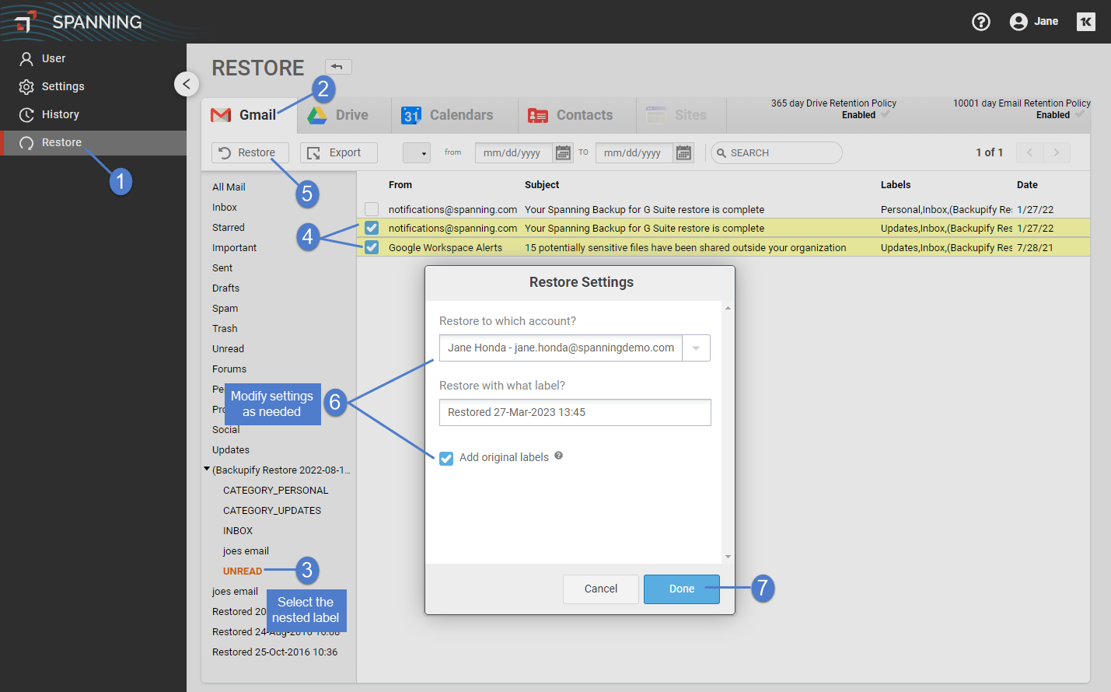Click the TO date input field

point(634,152)
